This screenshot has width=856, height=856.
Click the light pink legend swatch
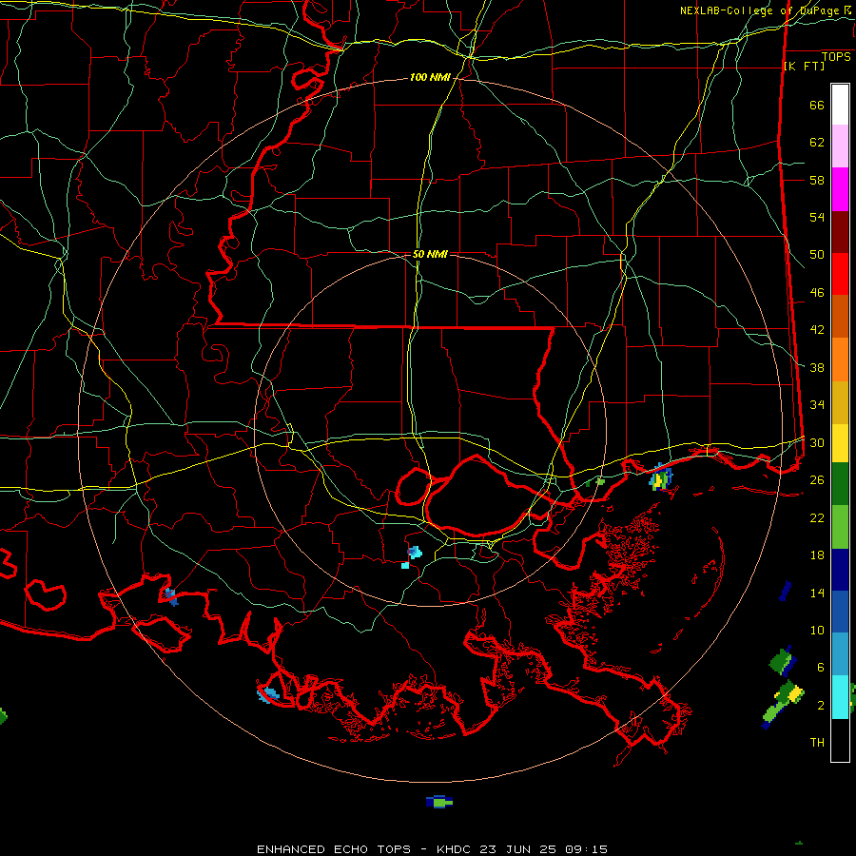[840, 146]
